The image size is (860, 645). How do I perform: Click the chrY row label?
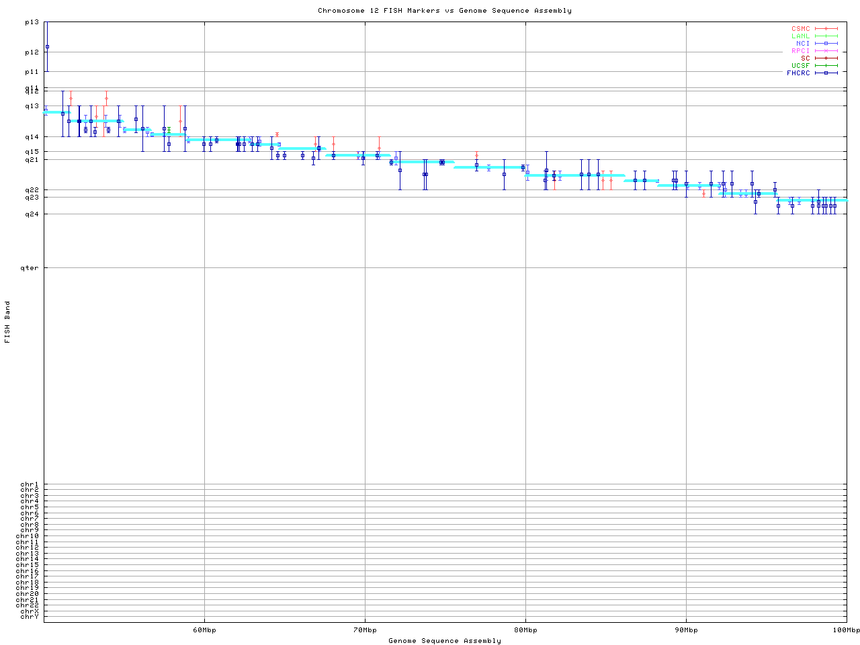pos(30,616)
